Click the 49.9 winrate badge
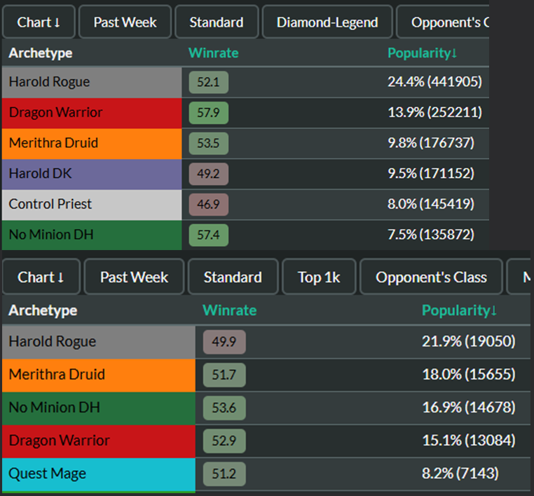 click(224, 341)
